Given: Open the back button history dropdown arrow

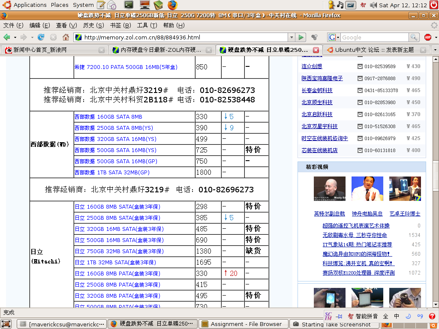Looking at the screenshot, I should (x=15, y=37).
